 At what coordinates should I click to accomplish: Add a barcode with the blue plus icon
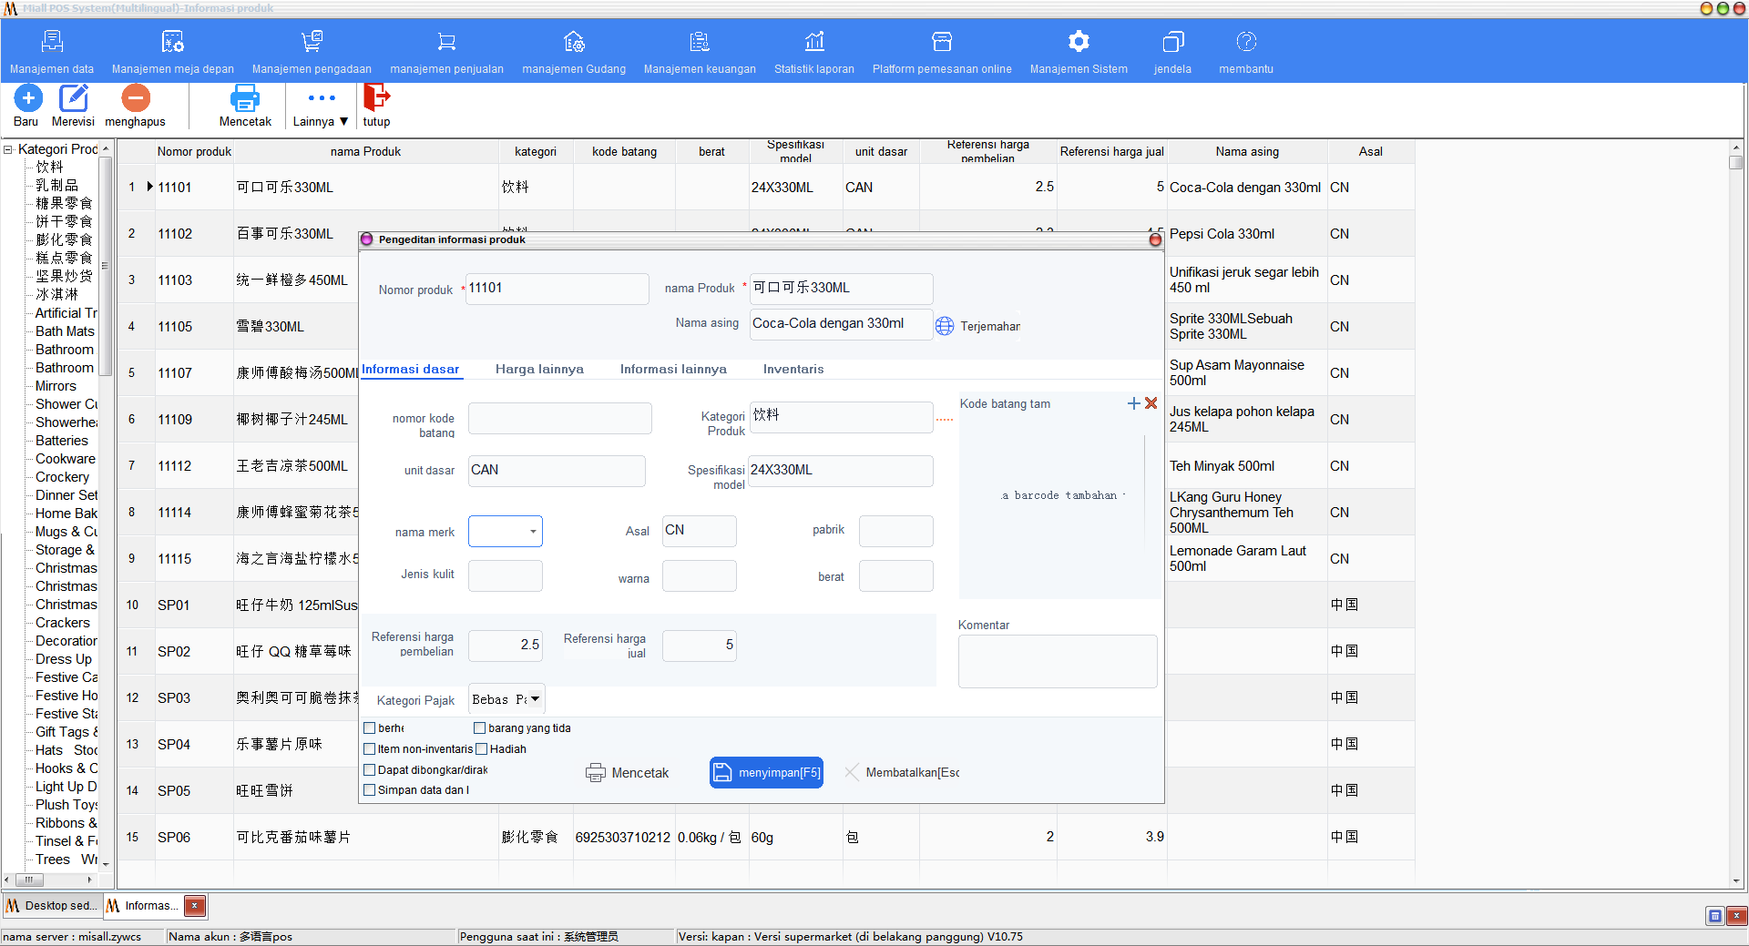[1134, 403]
